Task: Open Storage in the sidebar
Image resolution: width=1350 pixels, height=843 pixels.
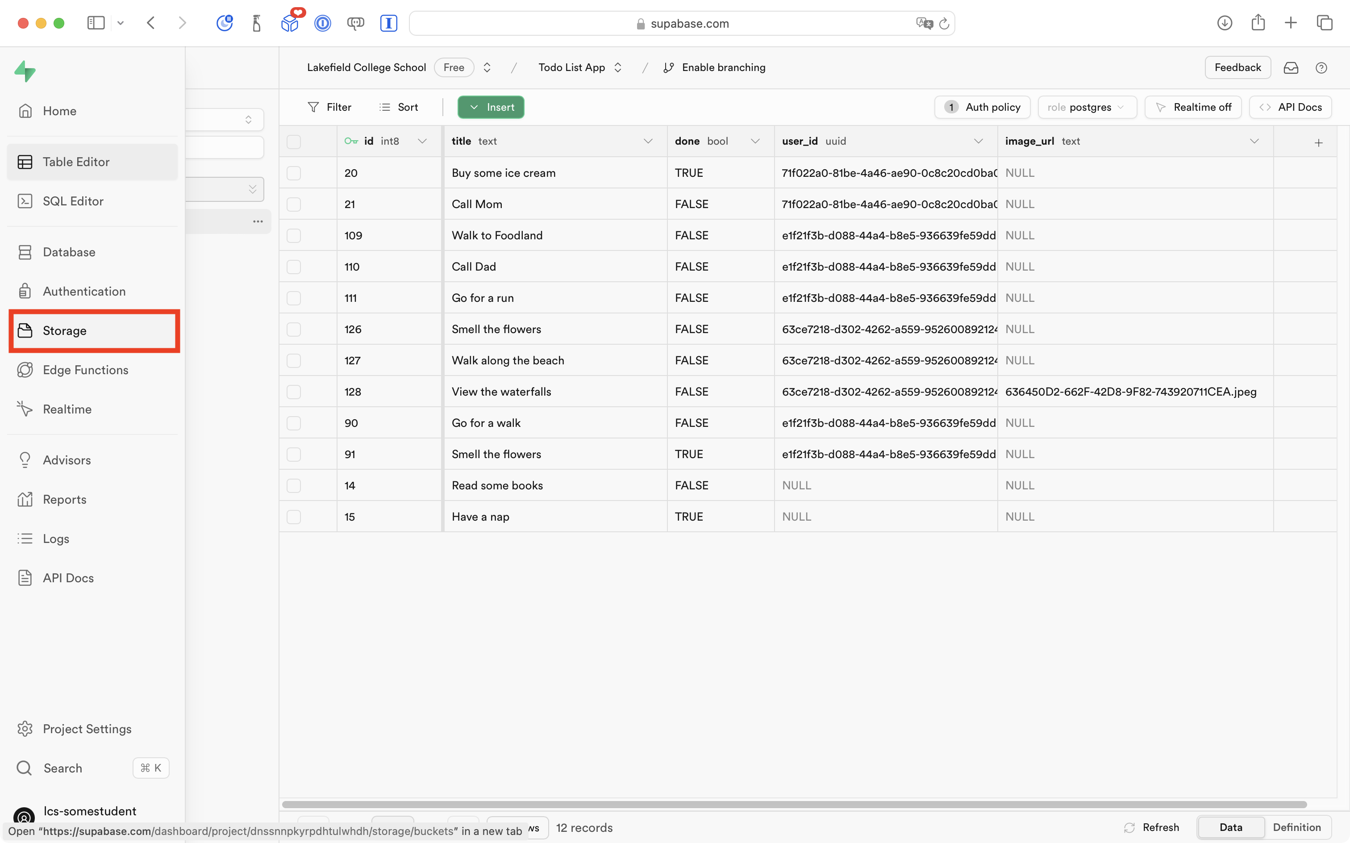Action: click(x=65, y=330)
